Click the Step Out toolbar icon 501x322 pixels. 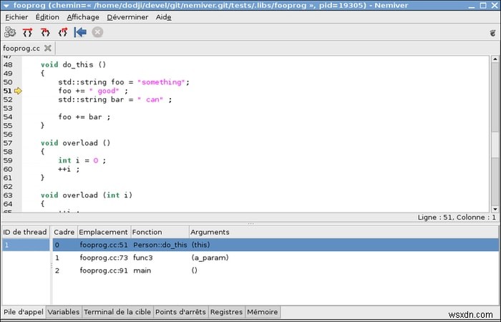pos(63,32)
